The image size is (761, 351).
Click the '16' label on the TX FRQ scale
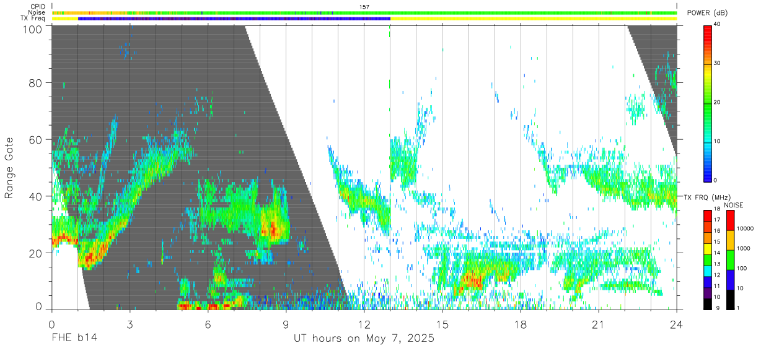pos(716,231)
